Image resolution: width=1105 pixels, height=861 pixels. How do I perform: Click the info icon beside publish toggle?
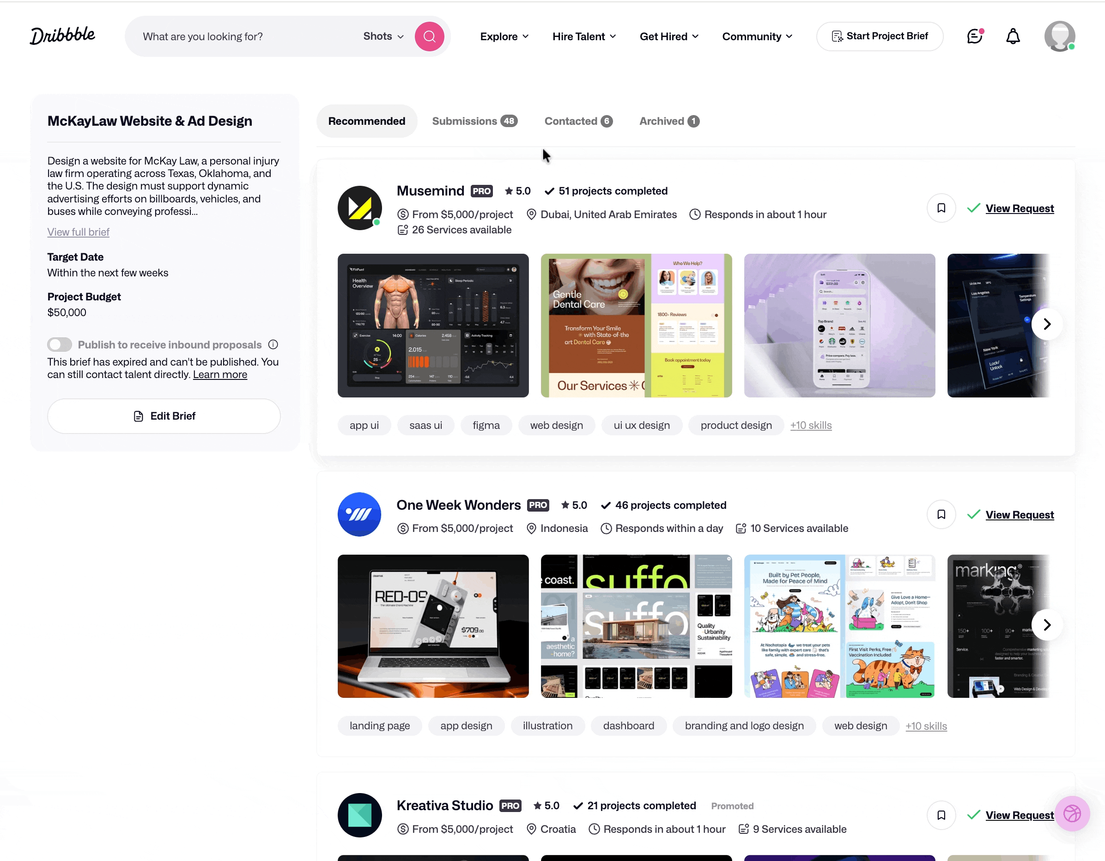(x=273, y=345)
